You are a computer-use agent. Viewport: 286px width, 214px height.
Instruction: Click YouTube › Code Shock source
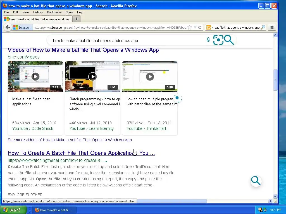33,128
